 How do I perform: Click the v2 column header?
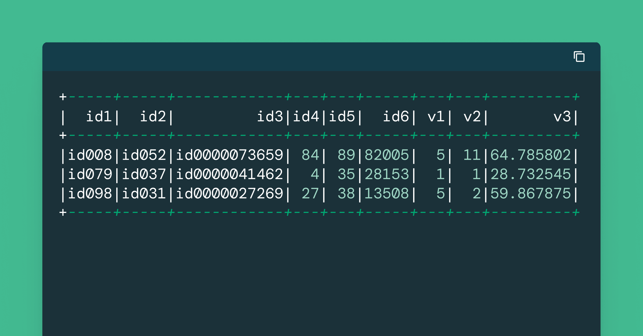click(x=472, y=117)
